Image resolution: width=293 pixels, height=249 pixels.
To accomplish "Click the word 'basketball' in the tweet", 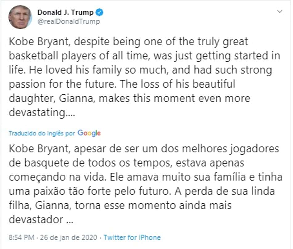I will coord(33,56).
